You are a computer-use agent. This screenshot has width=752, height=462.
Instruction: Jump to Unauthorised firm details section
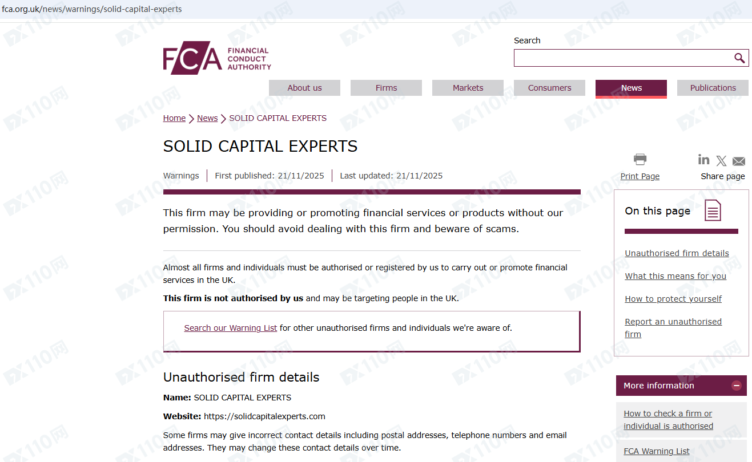(x=677, y=253)
